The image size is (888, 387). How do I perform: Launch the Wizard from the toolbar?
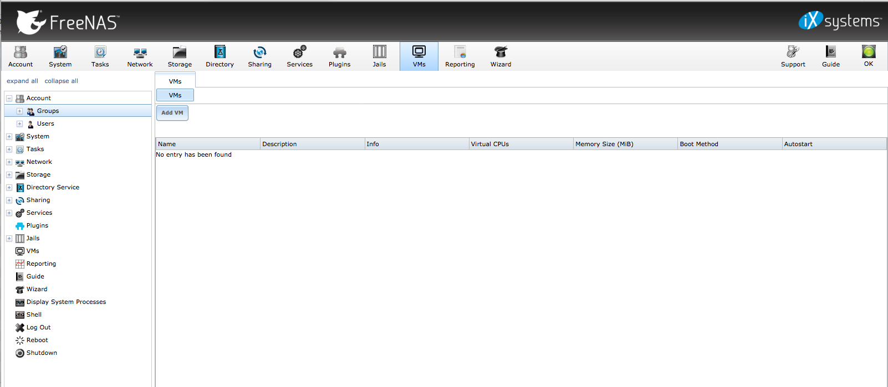pyautogui.click(x=501, y=56)
